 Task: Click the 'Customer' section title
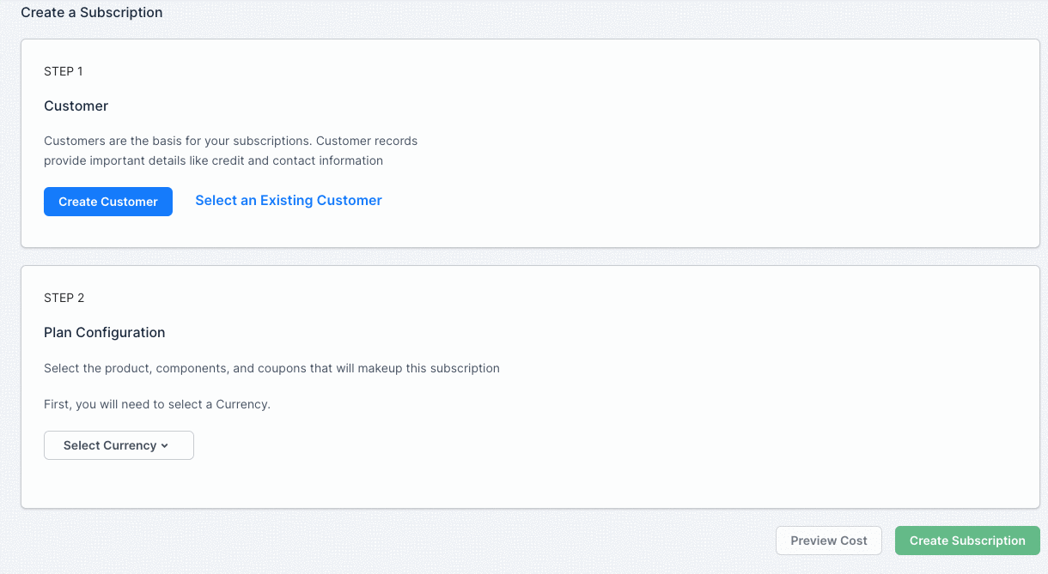(76, 106)
